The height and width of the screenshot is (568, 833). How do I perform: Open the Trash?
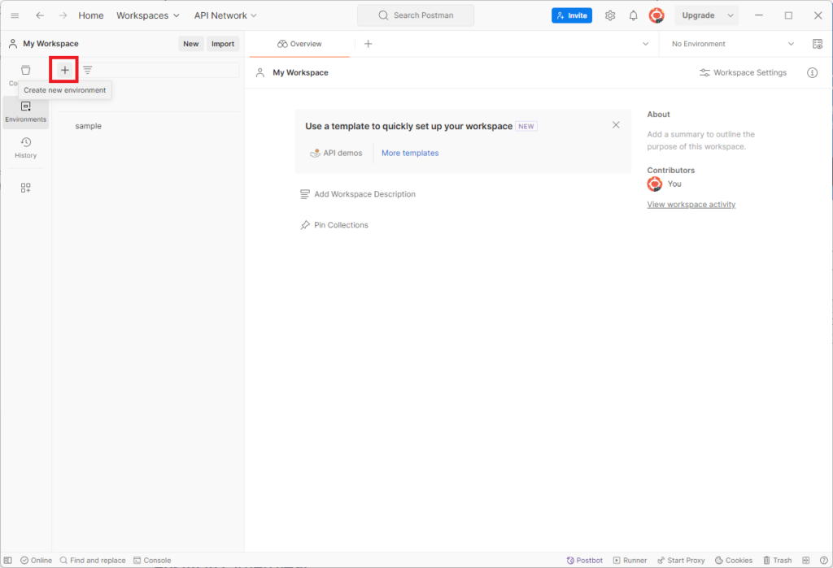click(x=777, y=560)
